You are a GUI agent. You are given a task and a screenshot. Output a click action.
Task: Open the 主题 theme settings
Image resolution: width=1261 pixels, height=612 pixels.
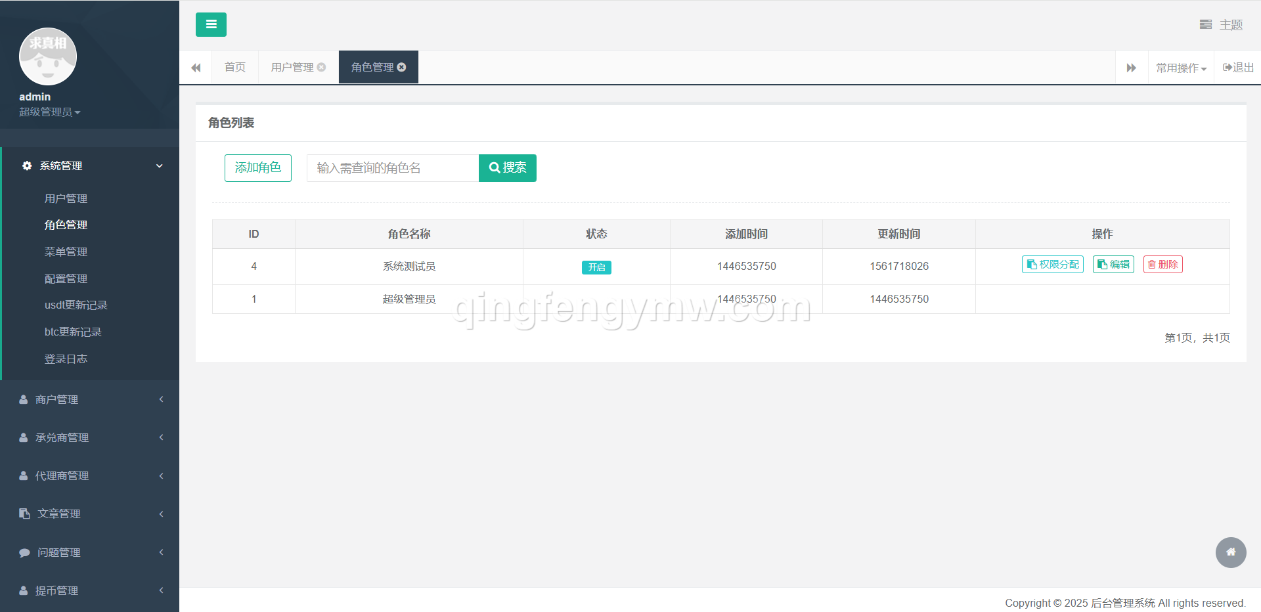point(1221,25)
